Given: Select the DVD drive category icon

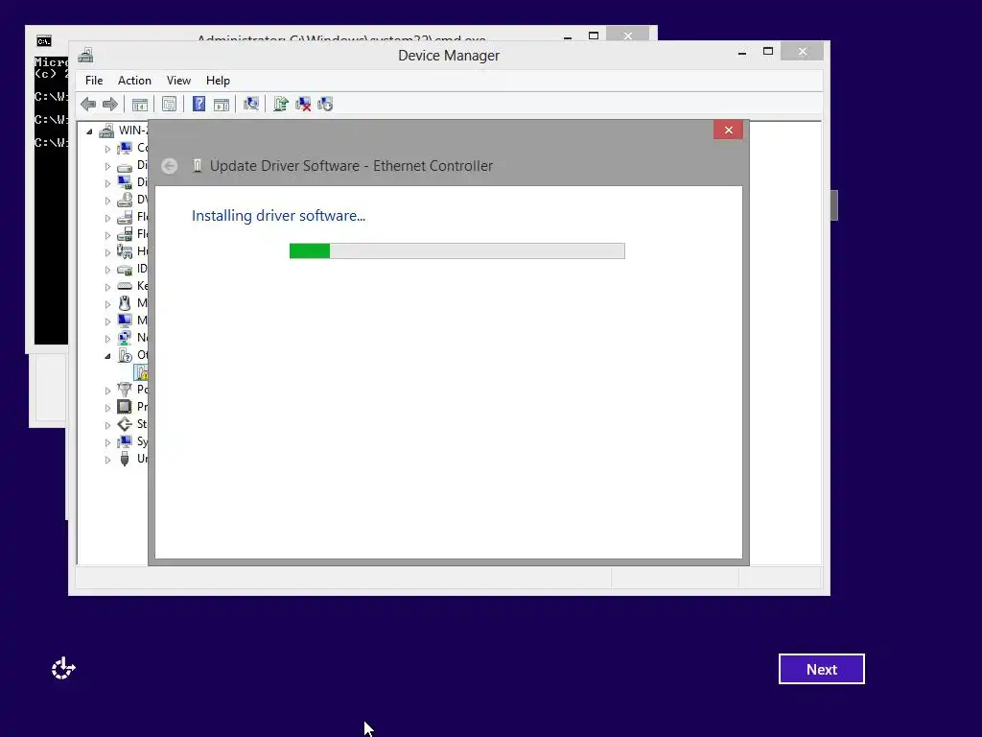Looking at the screenshot, I should coord(126,200).
